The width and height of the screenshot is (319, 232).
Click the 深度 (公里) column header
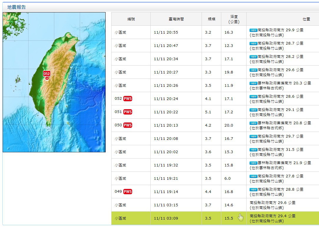tap(234, 19)
